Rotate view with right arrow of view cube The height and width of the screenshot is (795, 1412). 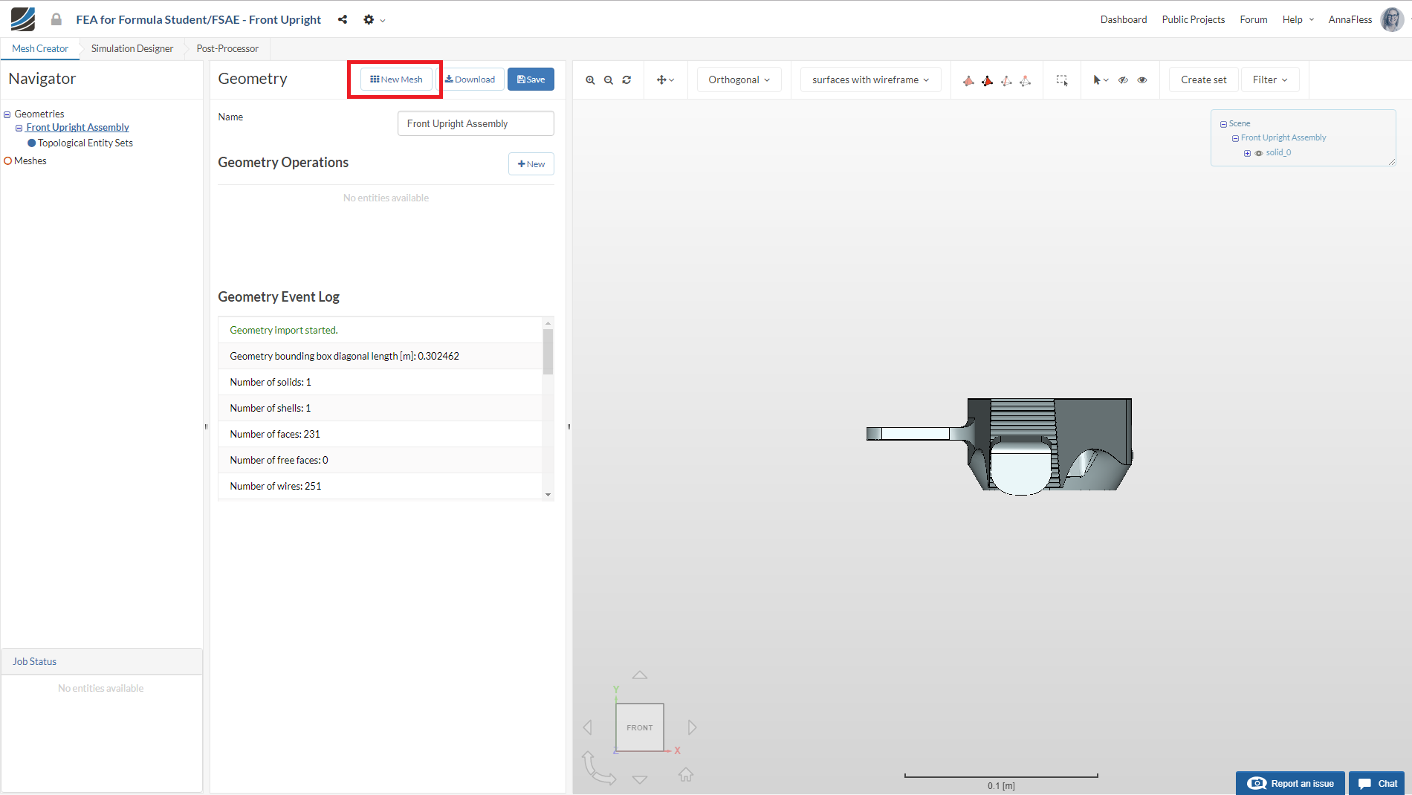(x=692, y=727)
